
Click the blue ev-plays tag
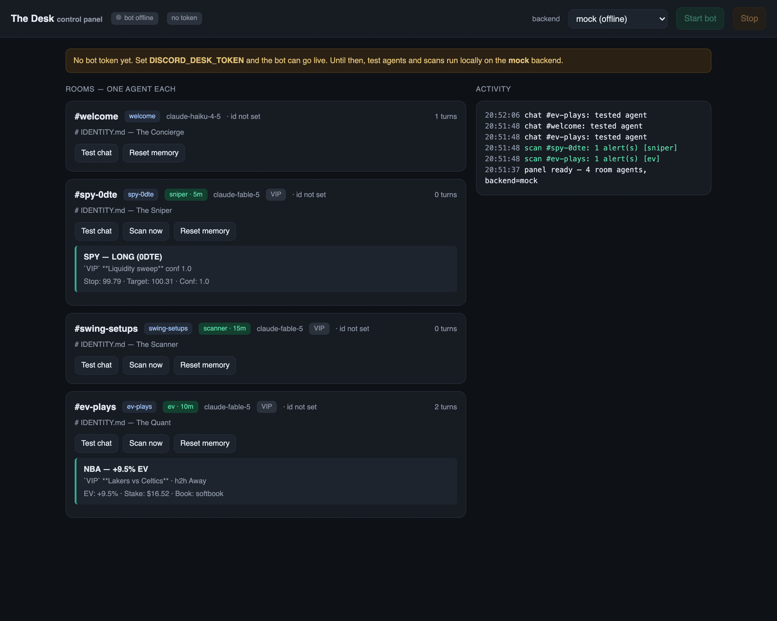[x=139, y=407]
